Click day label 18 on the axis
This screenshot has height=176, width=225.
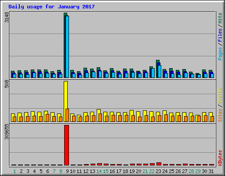(x=125, y=171)
